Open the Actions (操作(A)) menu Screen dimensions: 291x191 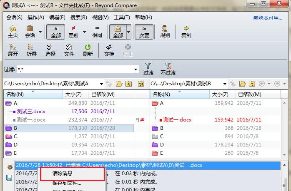[35, 17]
